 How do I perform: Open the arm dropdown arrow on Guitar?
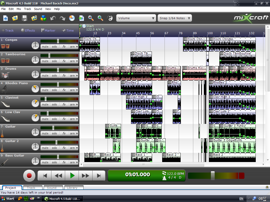pos(77,133)
